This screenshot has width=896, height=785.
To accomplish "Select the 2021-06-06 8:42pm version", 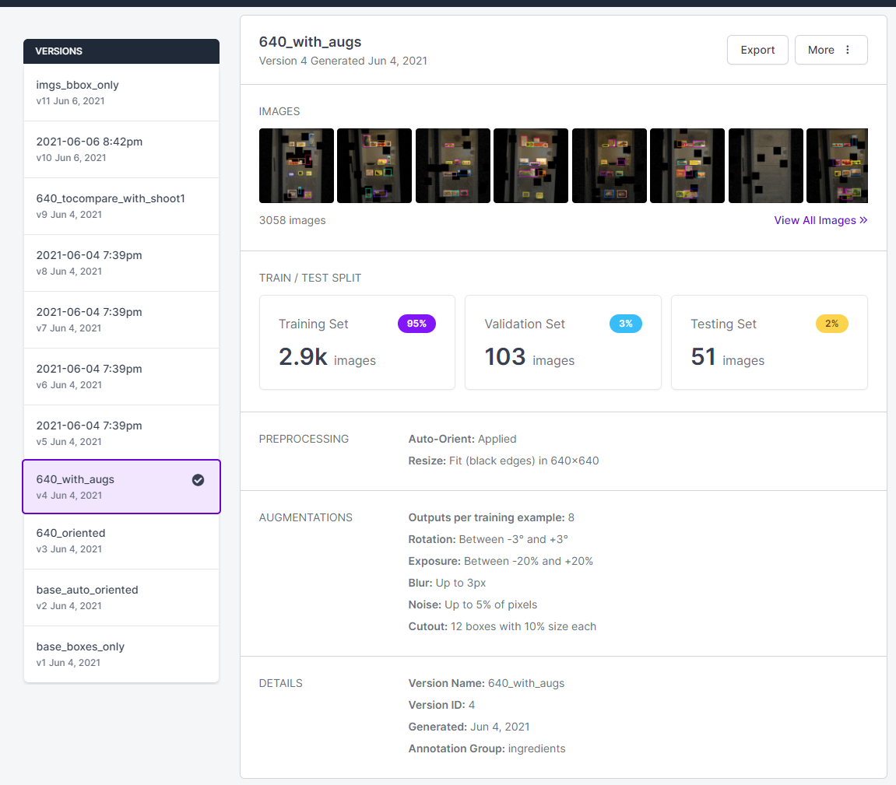I will (x=121, y=149).
